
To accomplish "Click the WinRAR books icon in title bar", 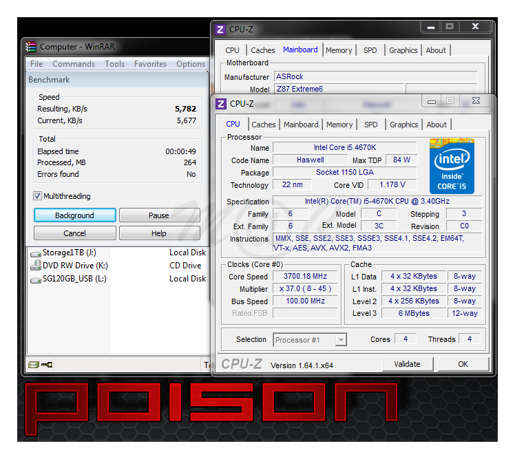I will point(30,47).
